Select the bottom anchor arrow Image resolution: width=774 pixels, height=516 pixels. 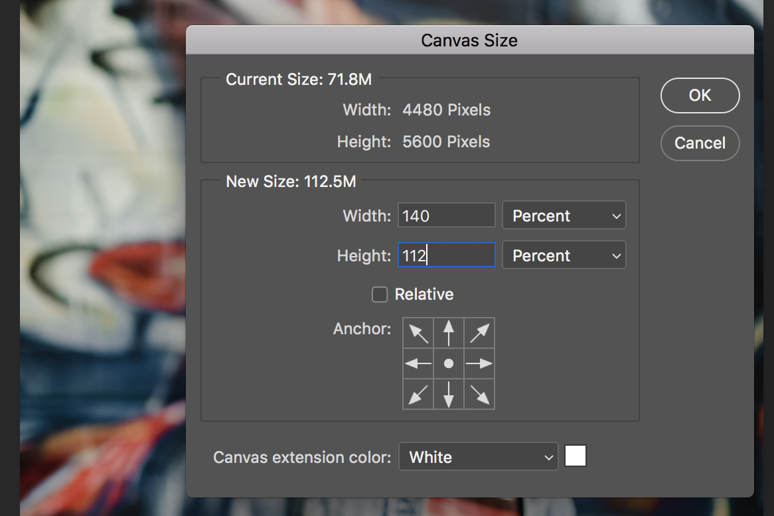coord(449,394)
